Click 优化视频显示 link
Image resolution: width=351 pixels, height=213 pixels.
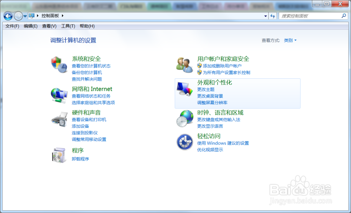tap(210, 150)
